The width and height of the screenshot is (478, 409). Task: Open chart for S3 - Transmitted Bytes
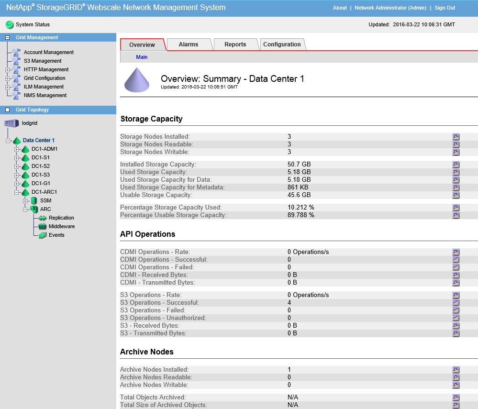(x=456, y=333)
